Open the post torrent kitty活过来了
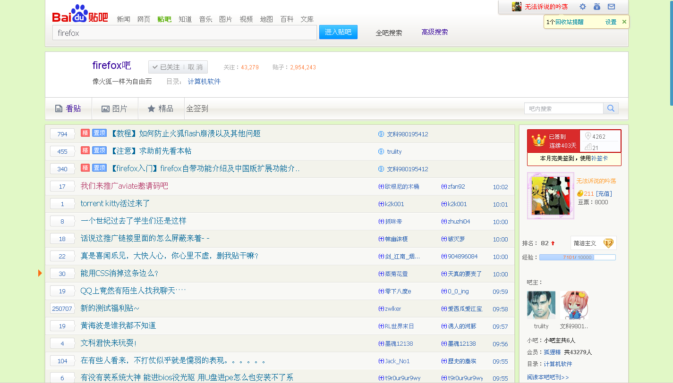This screenshot has height=383, width=673. tap(115, 203)
